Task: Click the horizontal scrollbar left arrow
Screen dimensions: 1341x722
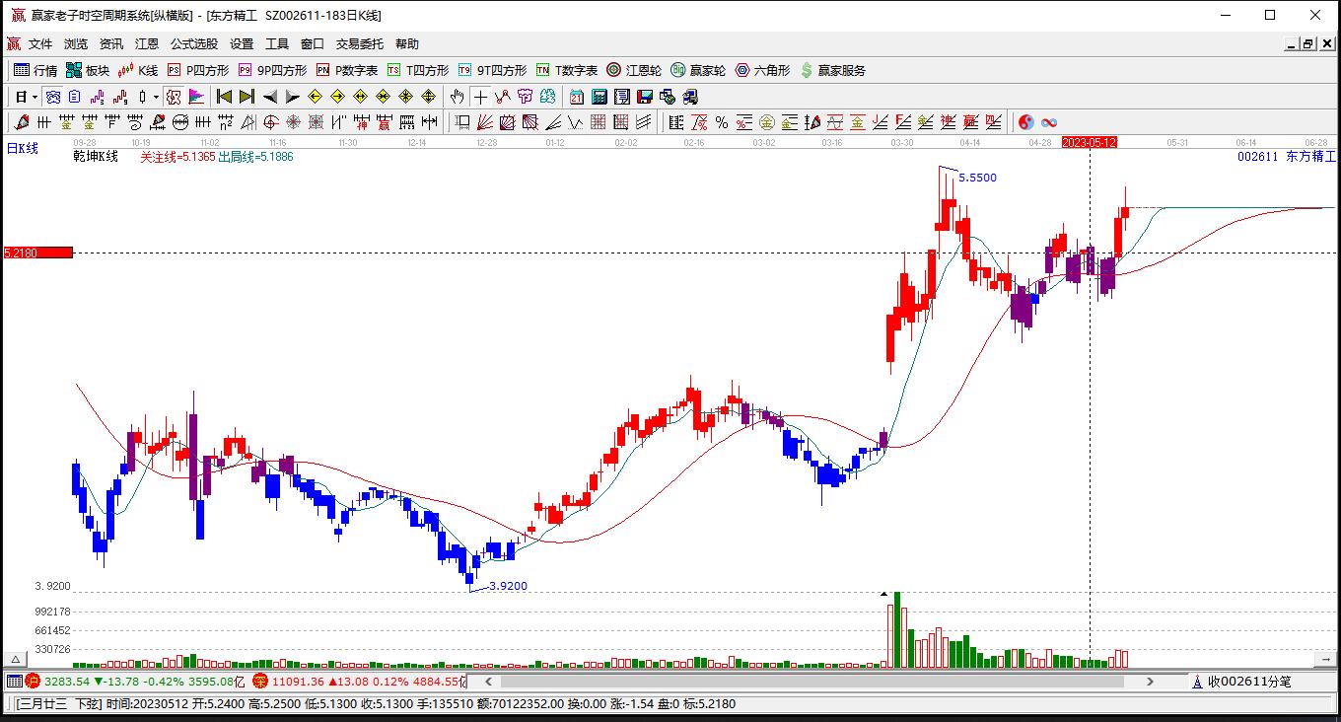Action: pos(488,682)
